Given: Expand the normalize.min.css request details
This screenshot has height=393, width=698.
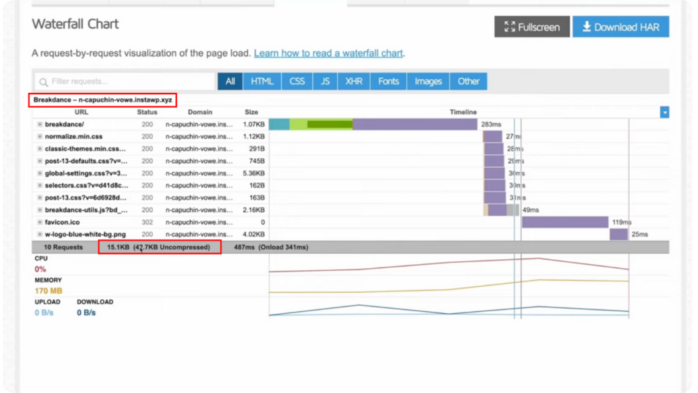Looking at the screenshot, I should tap(40, 136).
